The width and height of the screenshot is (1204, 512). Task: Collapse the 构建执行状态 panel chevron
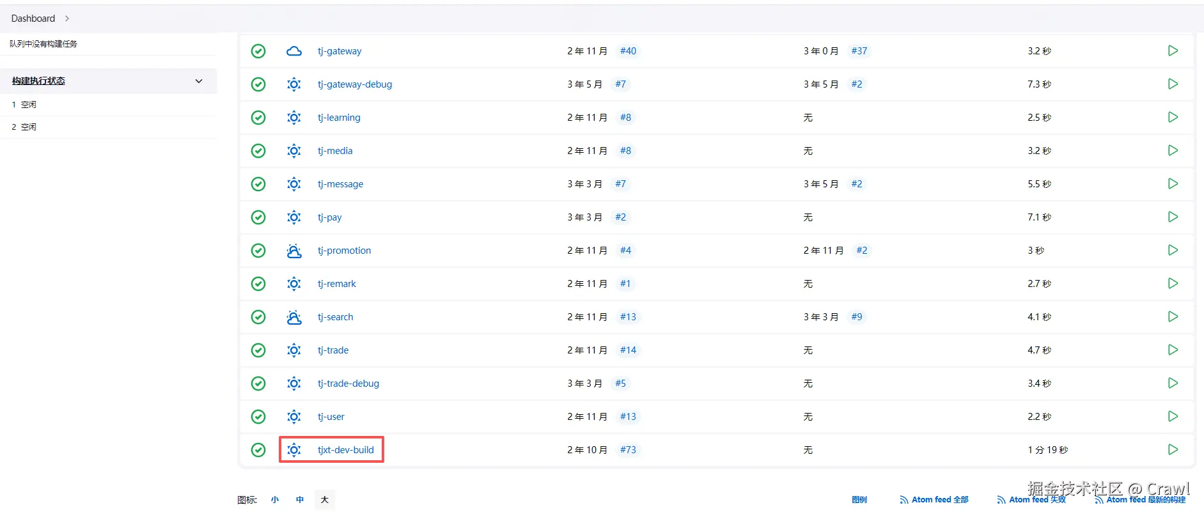(199, 81)
